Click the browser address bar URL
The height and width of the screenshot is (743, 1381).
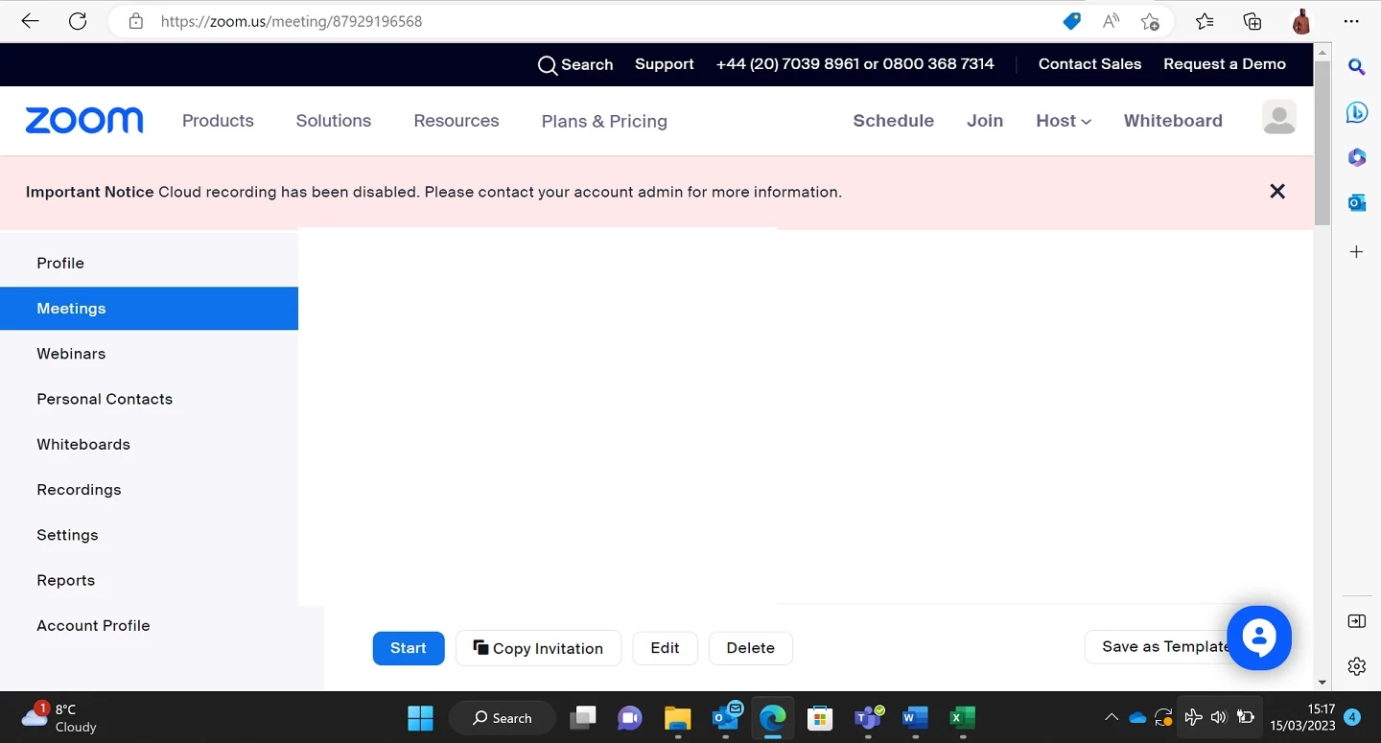pyautogui.click(x=292, y=21)
